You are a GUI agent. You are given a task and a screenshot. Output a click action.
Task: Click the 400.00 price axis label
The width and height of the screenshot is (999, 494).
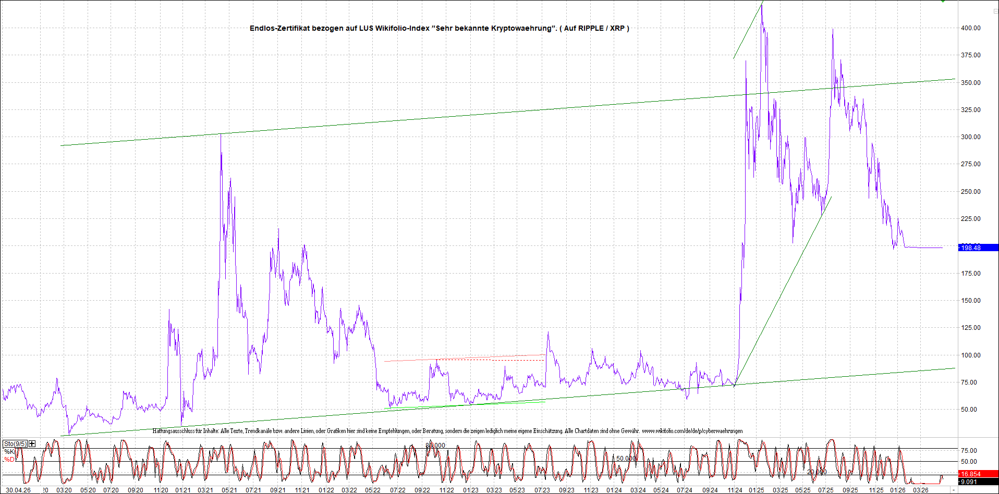click(970, 28)
